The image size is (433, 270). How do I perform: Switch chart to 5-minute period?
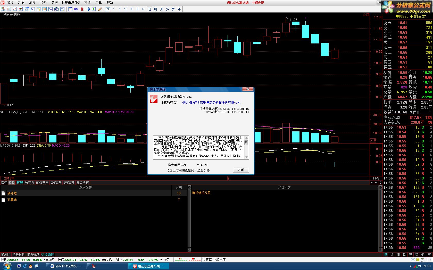[x=120, y=9]
